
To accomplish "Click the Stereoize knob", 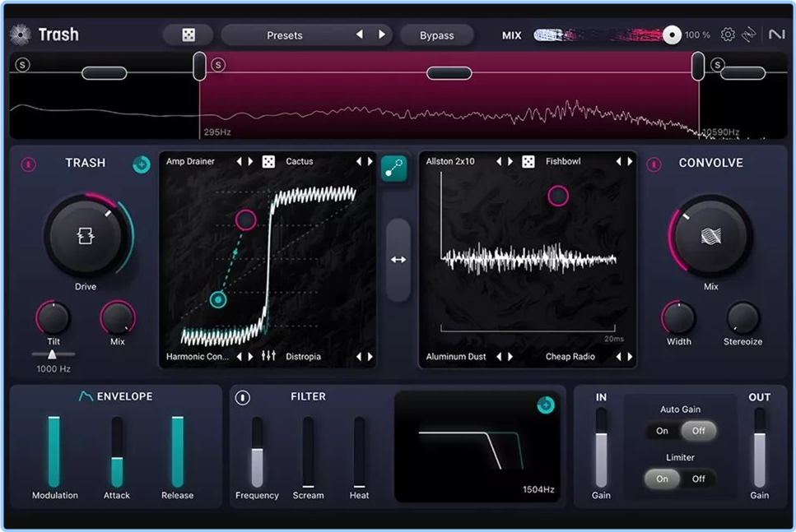I will click(x=742, y=317).
